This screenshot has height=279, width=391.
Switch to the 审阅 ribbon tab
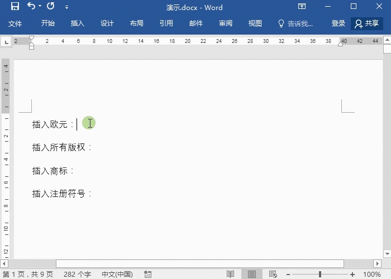(226, 23)
